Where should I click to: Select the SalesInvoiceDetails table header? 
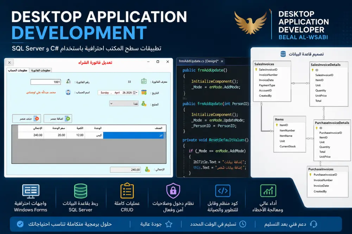point(329,65)
